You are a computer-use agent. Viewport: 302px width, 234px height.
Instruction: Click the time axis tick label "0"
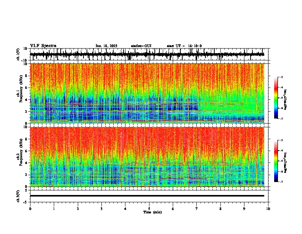[x=30, y=209]
